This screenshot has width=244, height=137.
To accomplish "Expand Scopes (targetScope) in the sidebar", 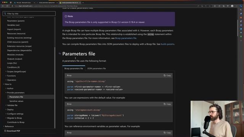I will [x=16, y=72].
